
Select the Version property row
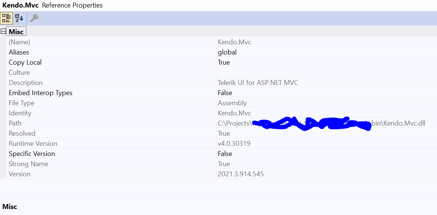[x=20, y=174]
